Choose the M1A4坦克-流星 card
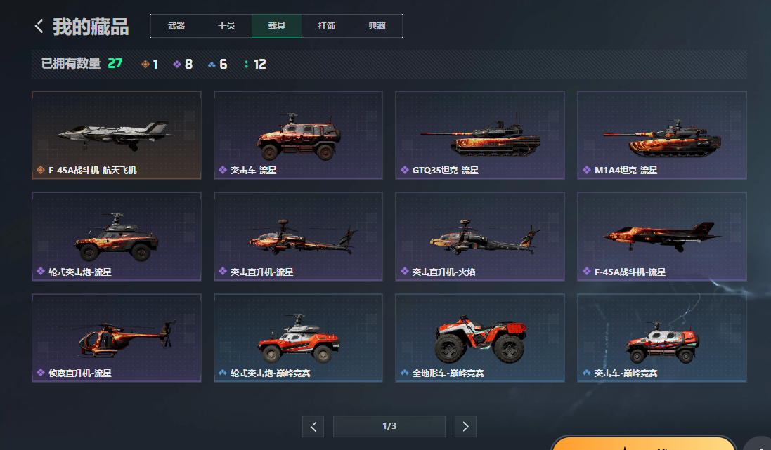 [x=662, y=135]
